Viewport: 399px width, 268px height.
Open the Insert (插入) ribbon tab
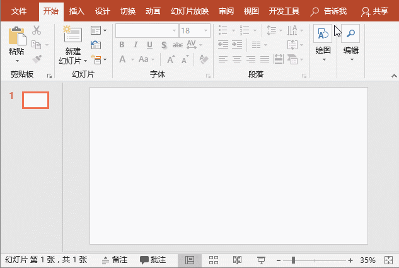point(77,11)
